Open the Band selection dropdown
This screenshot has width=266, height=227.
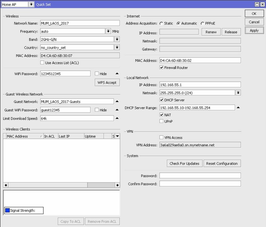(x=117, y=39)
